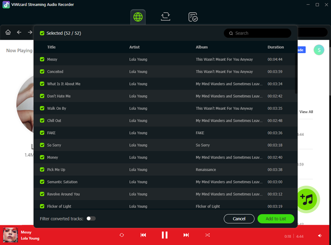This screenshot has width=331, height=245.
Task: Uncheck the FAKE track checkbox
Action: (x=42, y=133)
